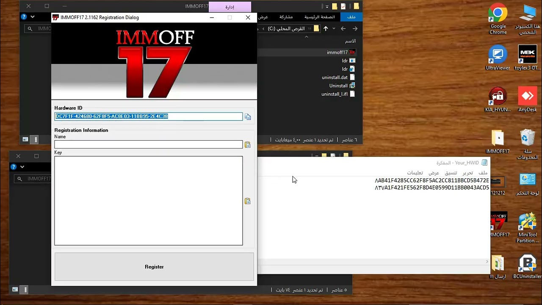The width and height of the screenshot is (542, 305).
Task: Open the مشاركة tab in Explorer
Action: click(286, 17)
